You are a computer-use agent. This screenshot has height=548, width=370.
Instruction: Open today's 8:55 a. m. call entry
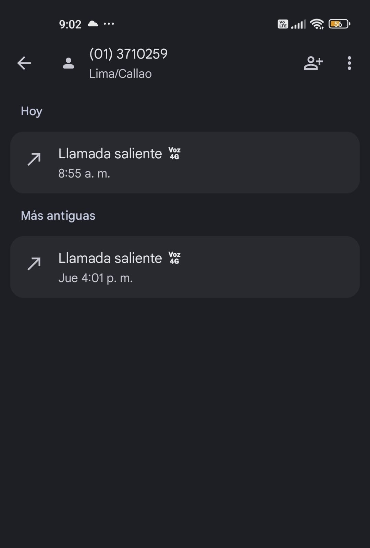(x=185, y=162)
